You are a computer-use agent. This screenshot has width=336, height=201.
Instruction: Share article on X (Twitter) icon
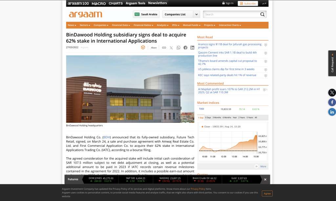pyautogui.click(x=171, y=48)
